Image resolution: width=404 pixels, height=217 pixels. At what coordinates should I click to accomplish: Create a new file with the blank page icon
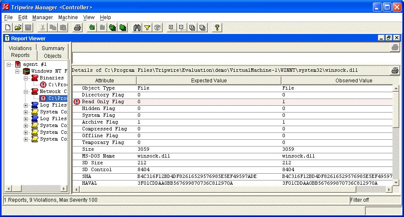pos(8,28)
